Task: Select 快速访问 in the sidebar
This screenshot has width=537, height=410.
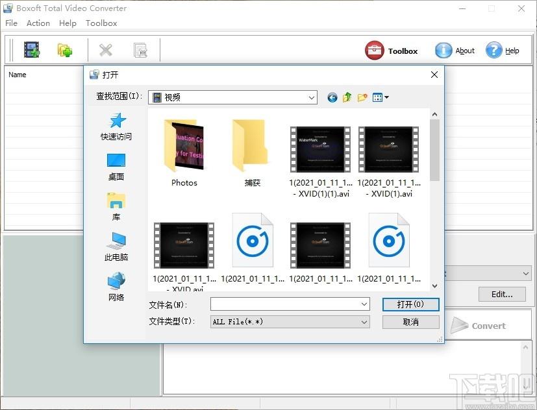Action: (116, 127)
